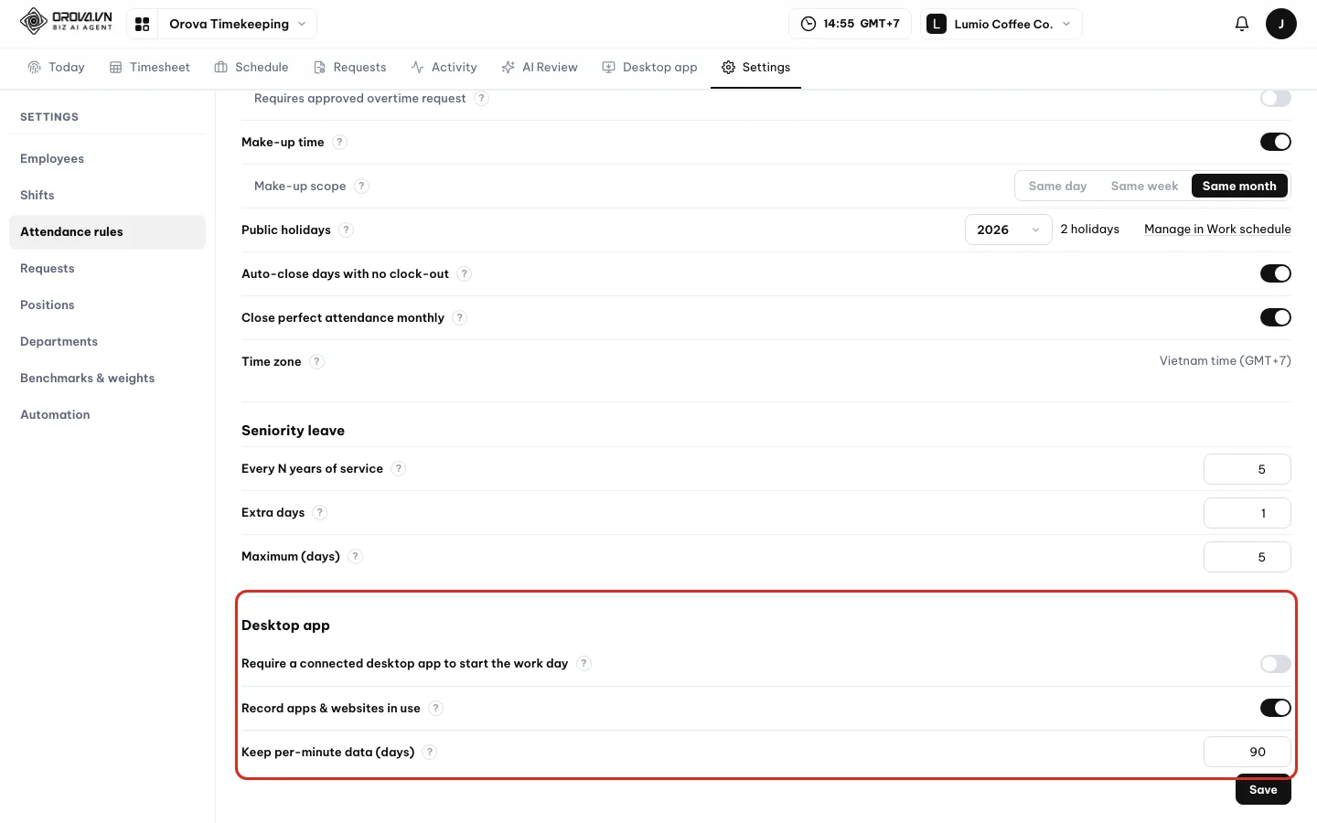Enable Requires approved overtime request toggle
This screenshot has height=823, width=1317.
(x=1275, y=98)
